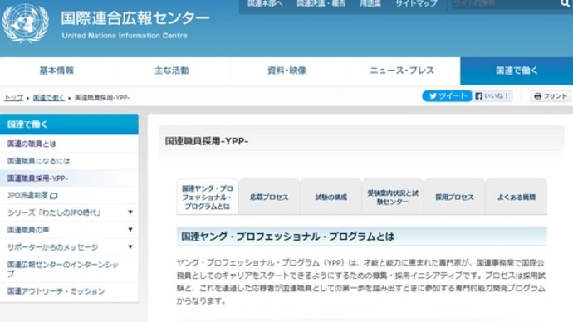Open JPO派遣制度 external sidebar link
Viewport: 573px width, 322px height.
coord(27,195)
